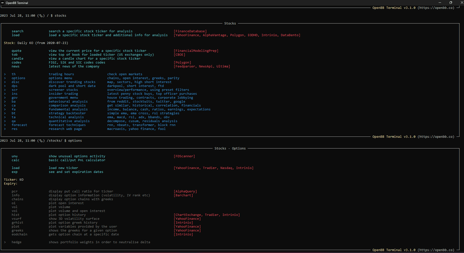
Task: Minimize the OpenBB Terminal window
Action: pos(440,3)
